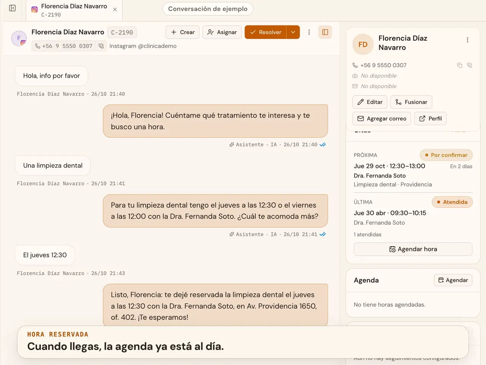Open the contact Perfil link

pos(430,119)
